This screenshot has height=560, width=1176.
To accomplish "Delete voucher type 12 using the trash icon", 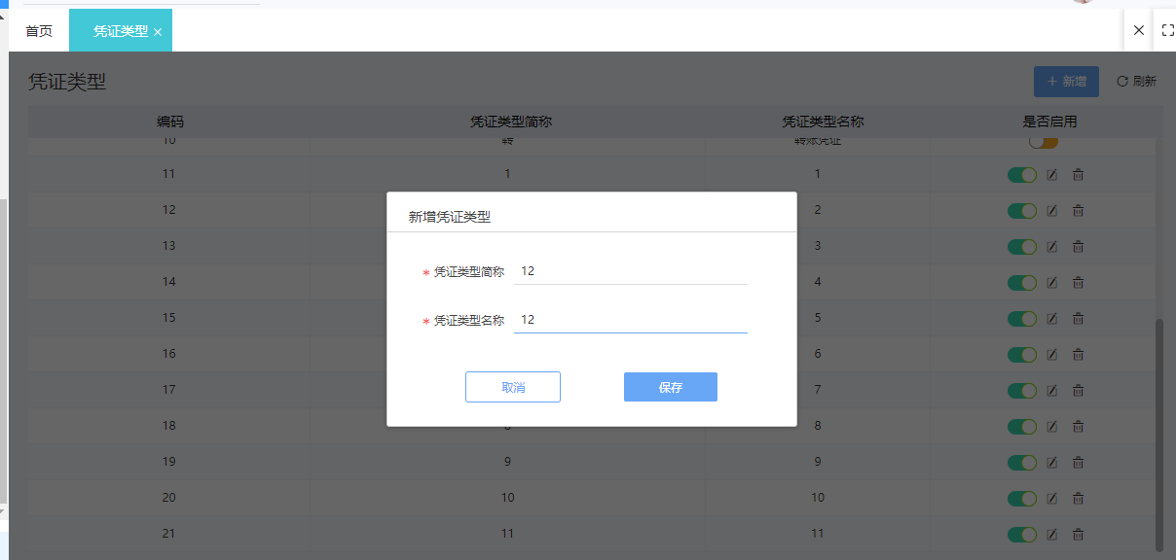I will [x=1078, y=210].
